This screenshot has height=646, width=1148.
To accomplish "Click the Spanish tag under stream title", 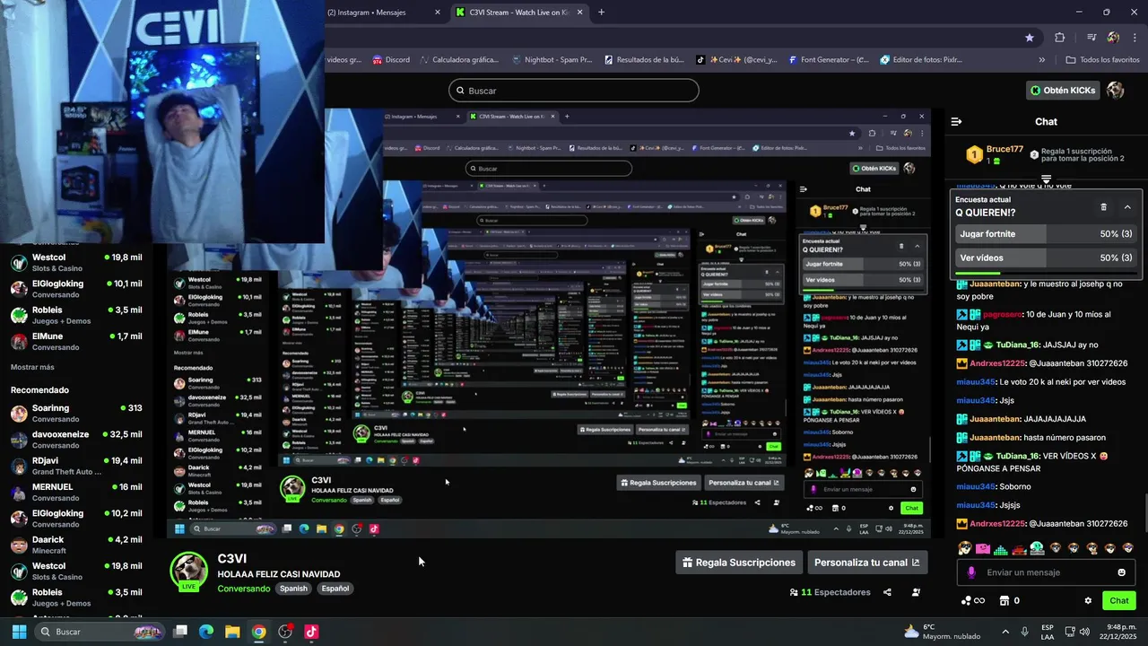I will click(x=293, y=589).
